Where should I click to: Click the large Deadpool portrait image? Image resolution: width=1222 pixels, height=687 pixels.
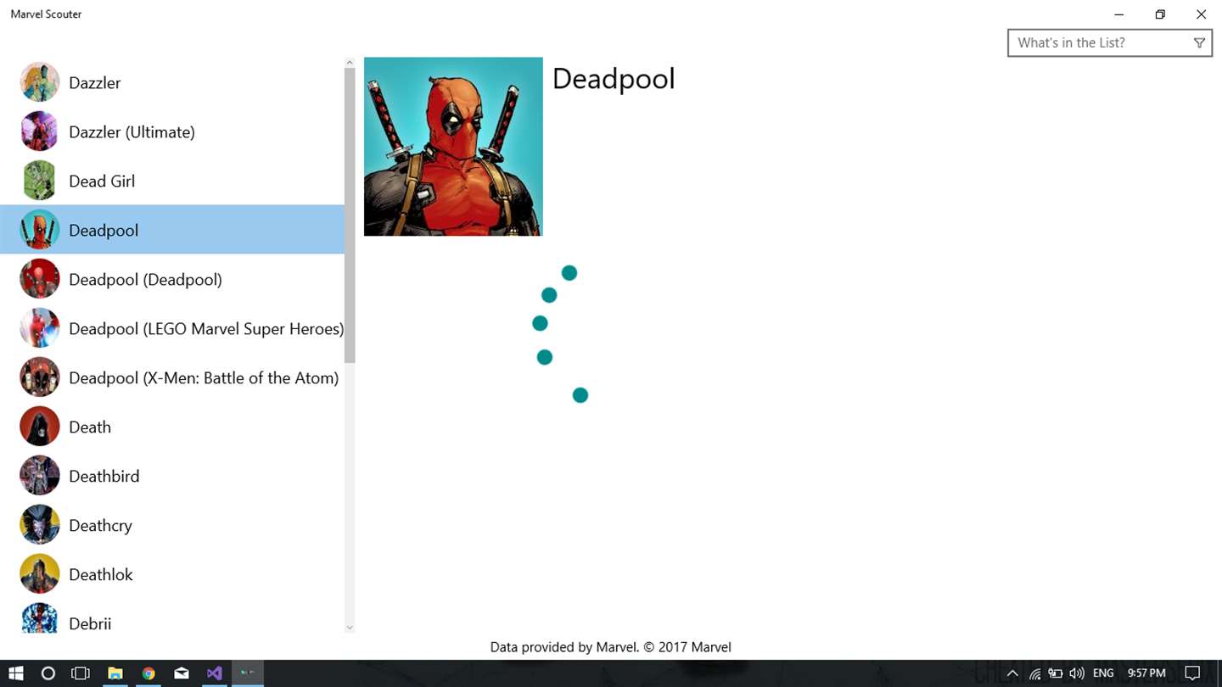pyautogui.click(x=453, y=147)
